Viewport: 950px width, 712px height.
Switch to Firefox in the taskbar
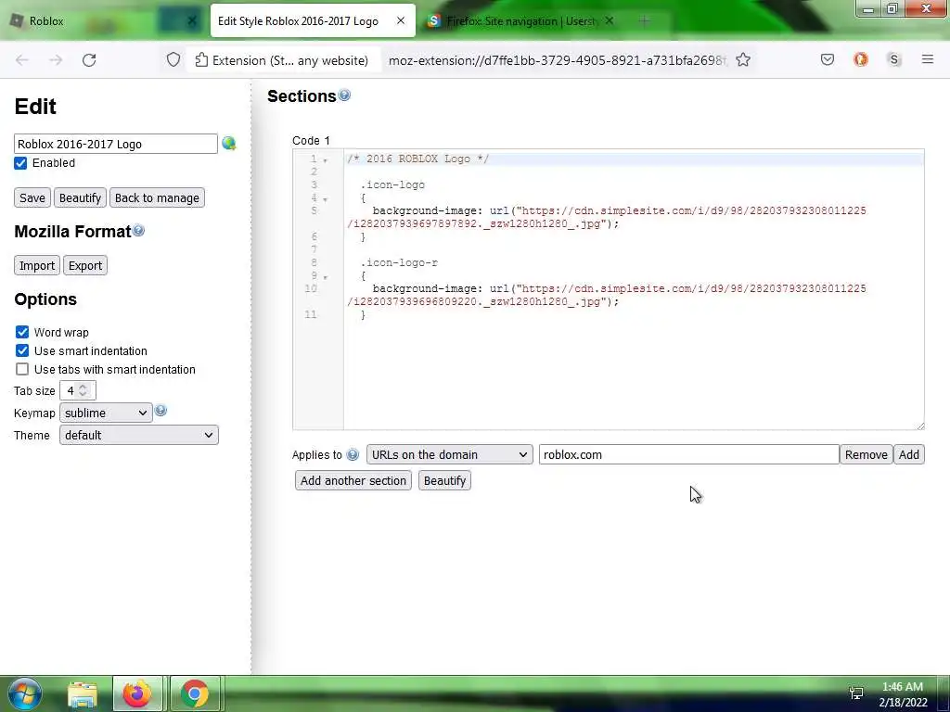[x=137, y=693]
